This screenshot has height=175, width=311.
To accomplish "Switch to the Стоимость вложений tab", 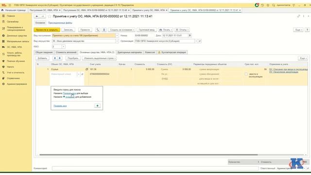I will pos(66,52).
